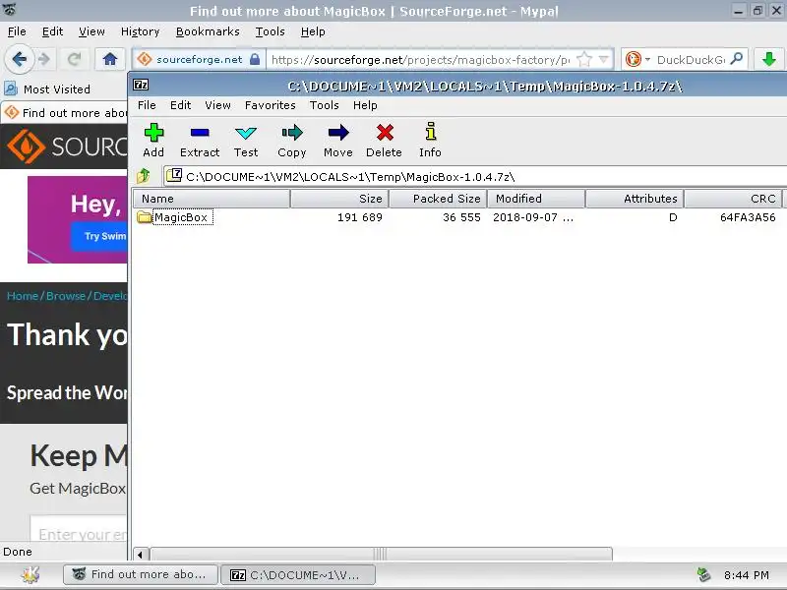Click the search magnifier icon

pyautogui.click(x=736, y=59)
